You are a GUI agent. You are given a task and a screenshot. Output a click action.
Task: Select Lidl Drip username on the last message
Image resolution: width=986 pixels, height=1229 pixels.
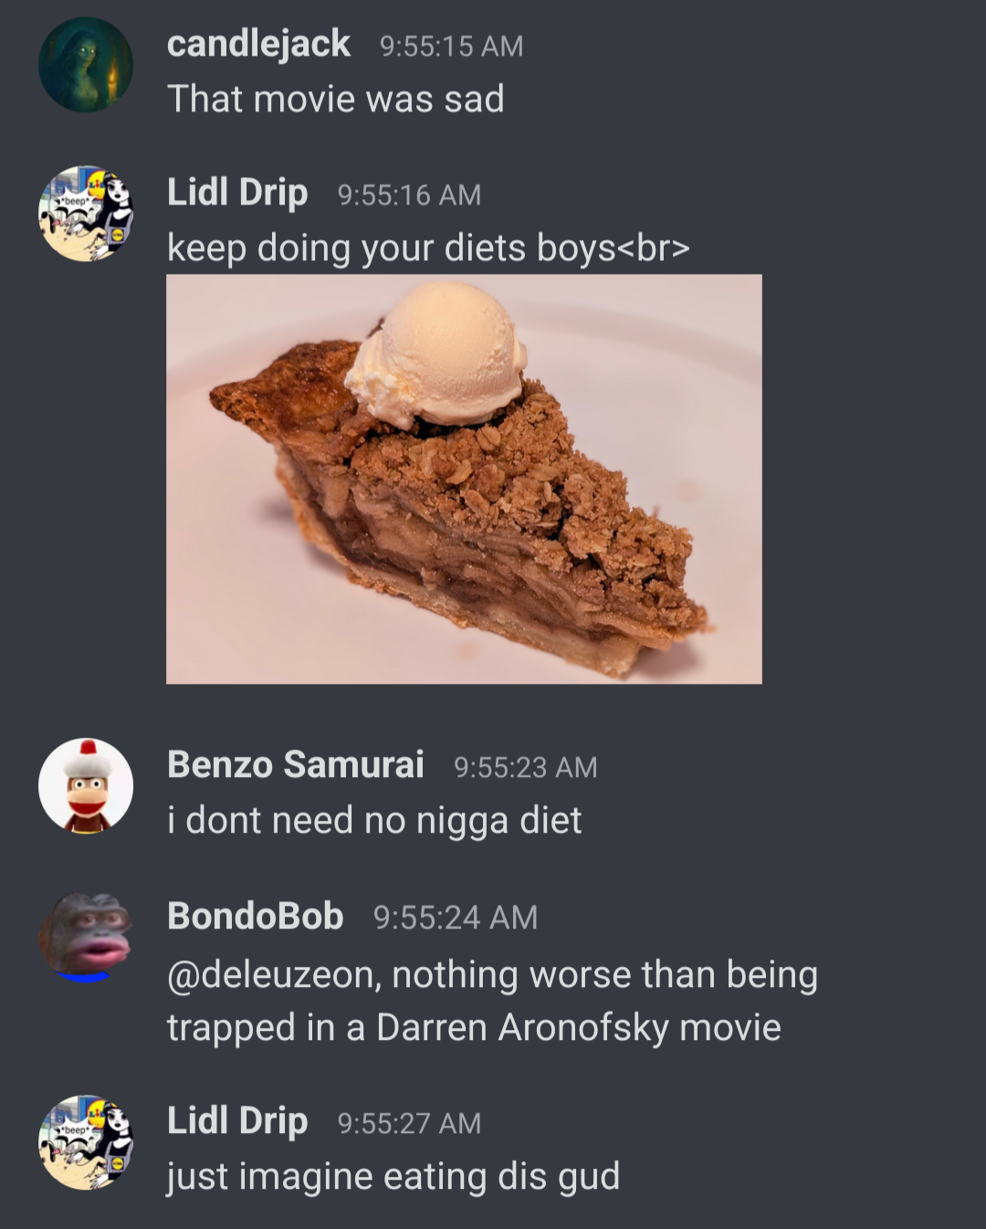237,1121
